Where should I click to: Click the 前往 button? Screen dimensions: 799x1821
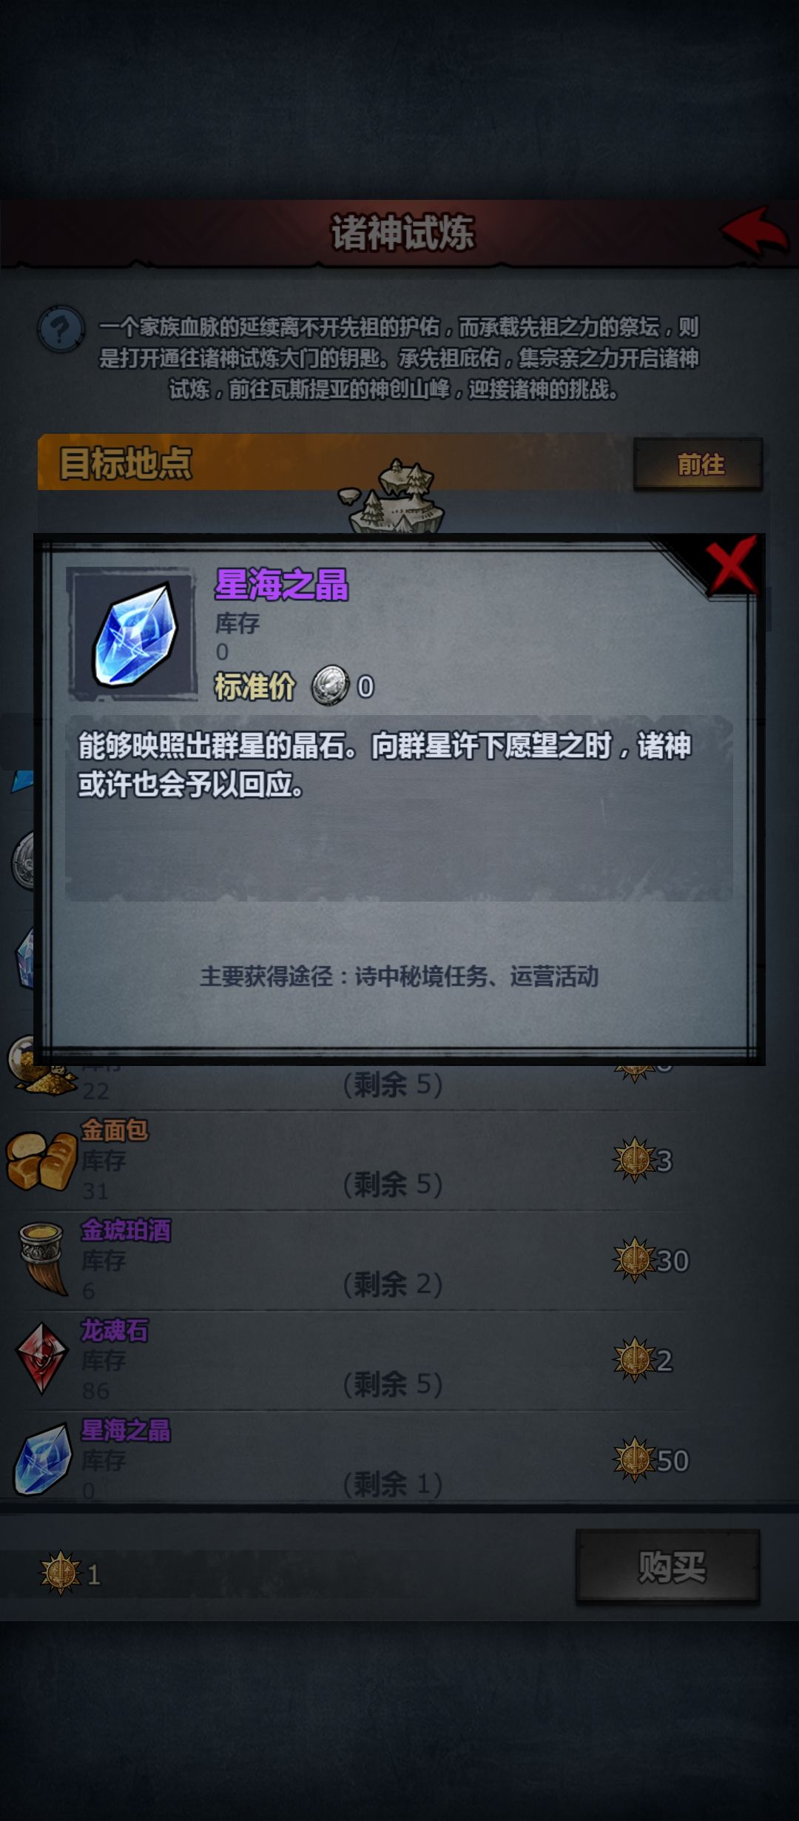pyautogui.click(x=698, y=464)
